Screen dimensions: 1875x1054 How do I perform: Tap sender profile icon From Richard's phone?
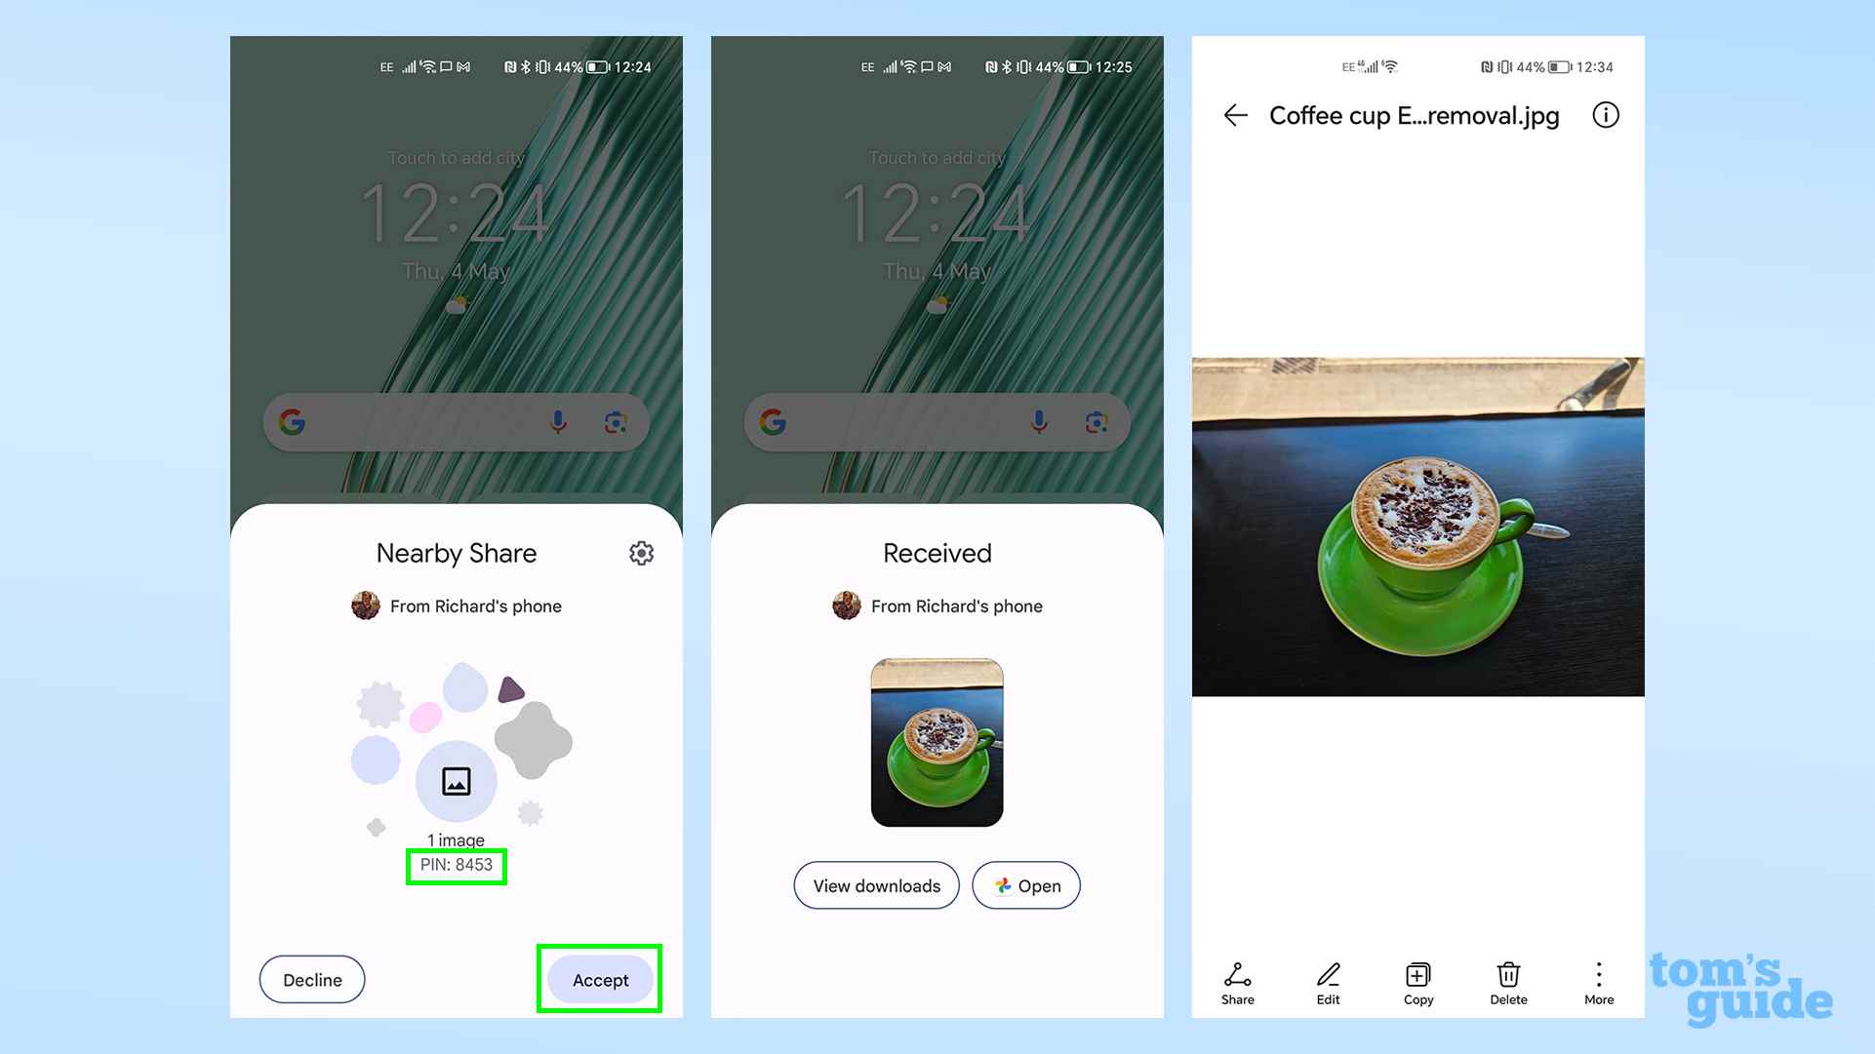tap(366, 605)
